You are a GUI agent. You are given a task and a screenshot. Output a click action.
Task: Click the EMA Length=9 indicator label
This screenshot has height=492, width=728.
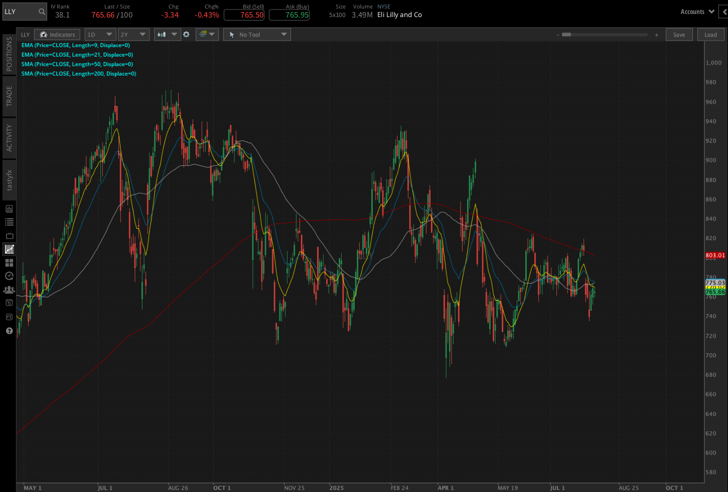[x=76, y=45]
